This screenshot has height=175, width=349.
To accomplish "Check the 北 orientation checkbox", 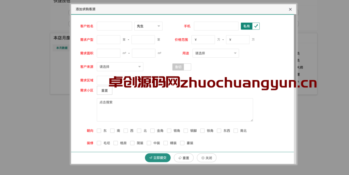I will [139, 131].
